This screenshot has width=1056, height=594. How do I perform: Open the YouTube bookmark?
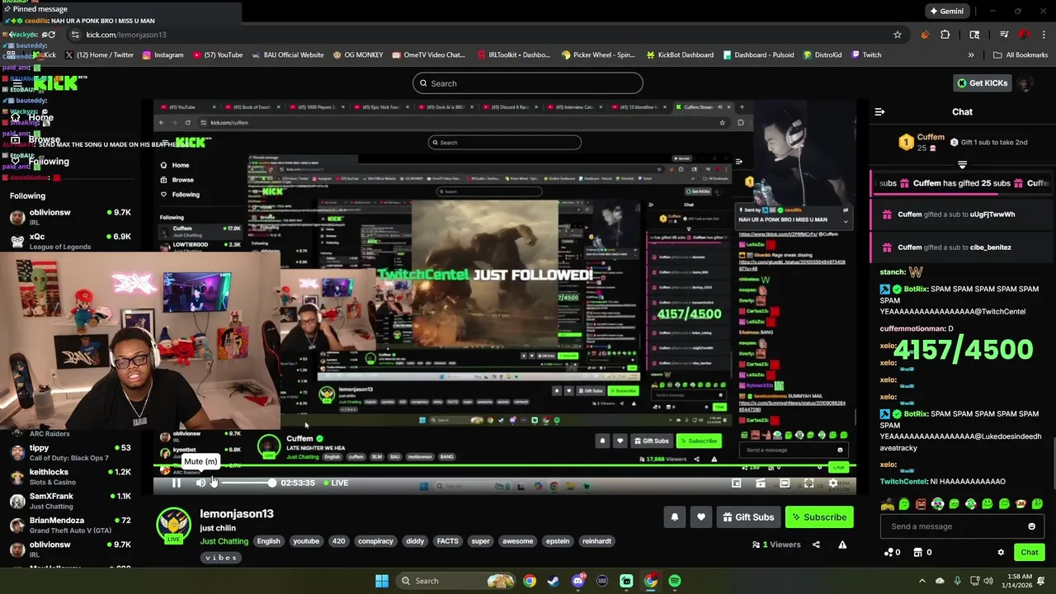coord(218,54)
